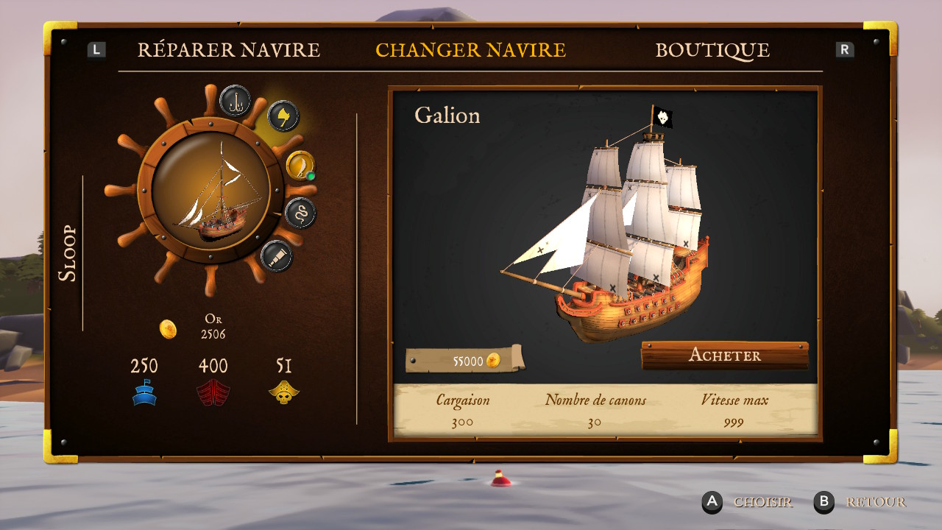Click the red hull health icon
The height and width of the screenshot is (530, 942).
(x=213, y=392)
